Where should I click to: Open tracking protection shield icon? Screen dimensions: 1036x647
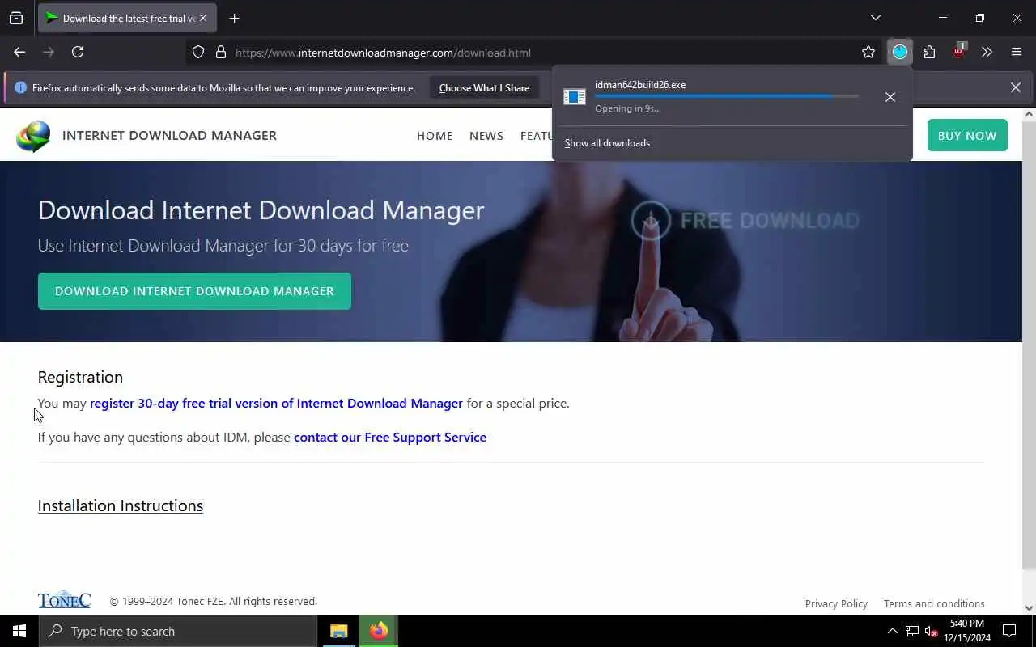pos(198,53)
